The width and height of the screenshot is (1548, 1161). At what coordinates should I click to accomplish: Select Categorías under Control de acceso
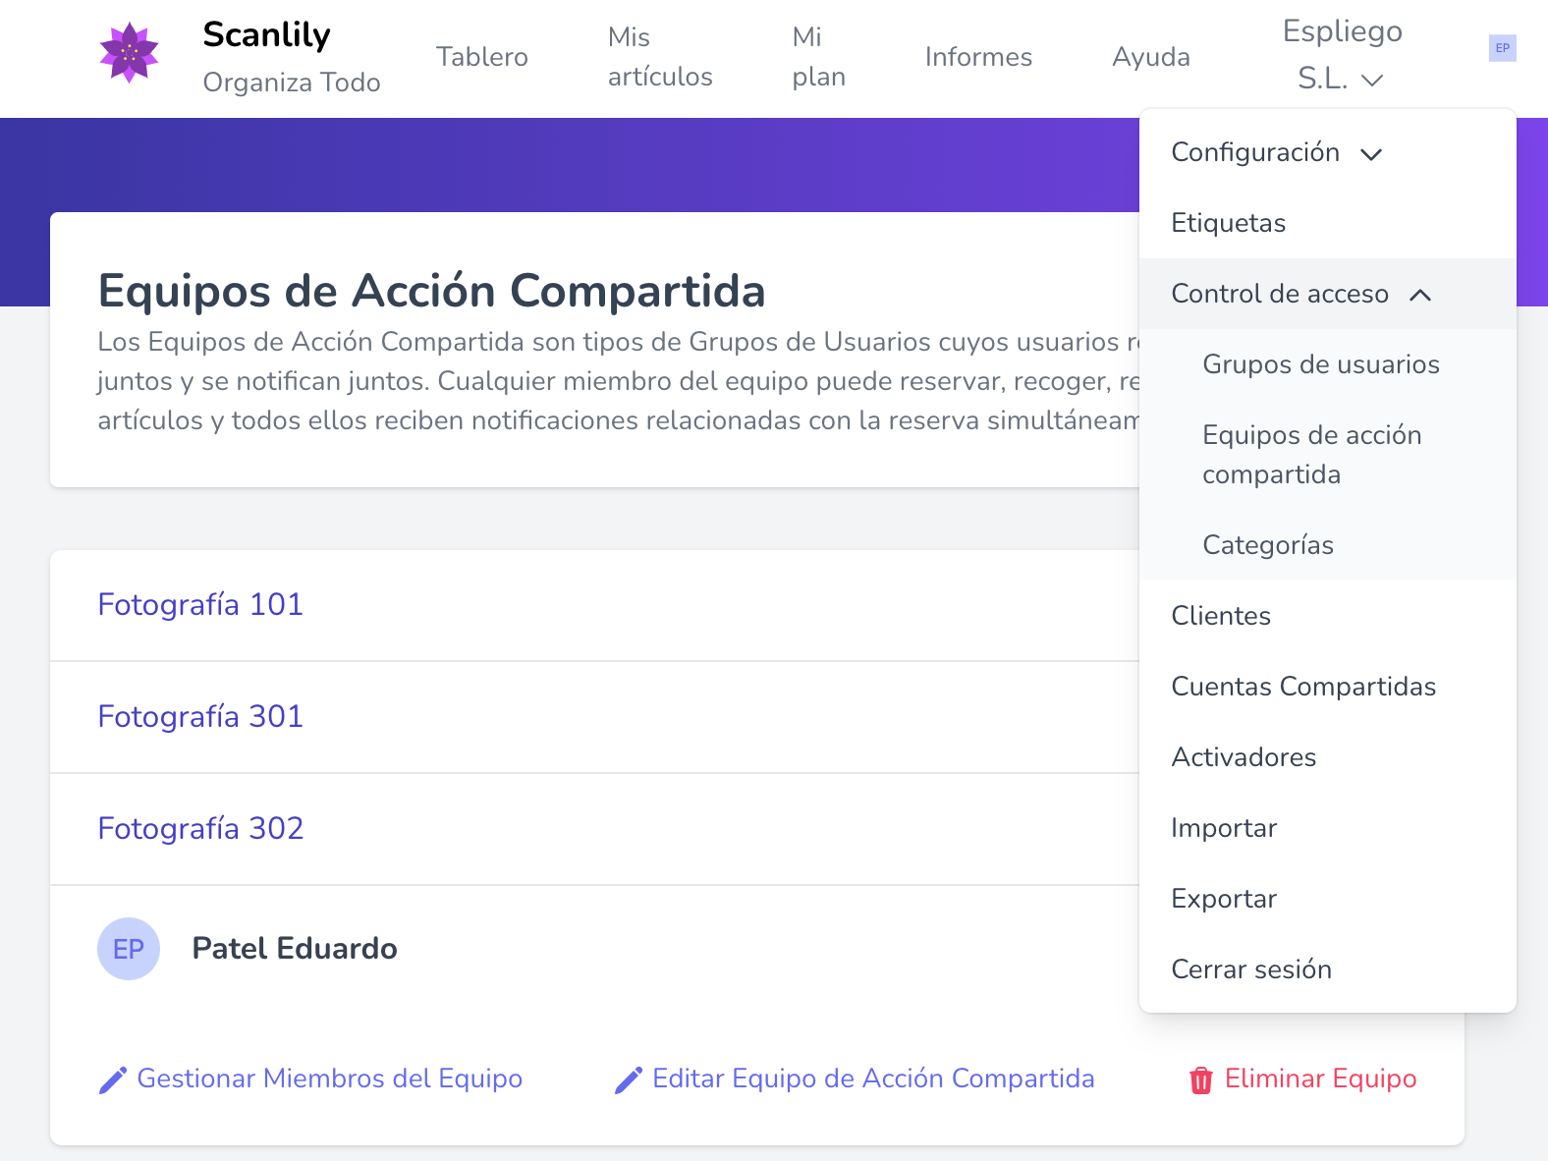1268,544
